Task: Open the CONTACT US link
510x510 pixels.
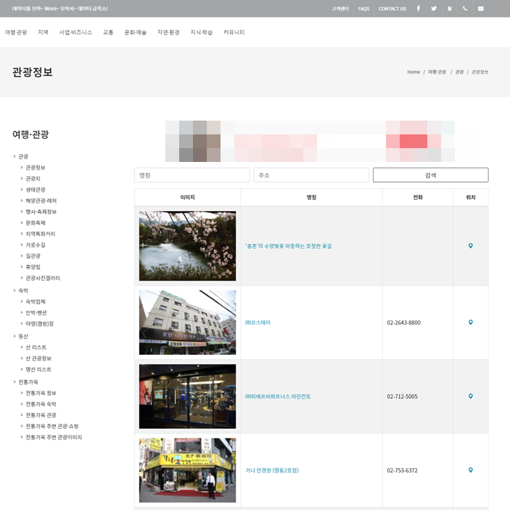Action: [x=392, y=9]
